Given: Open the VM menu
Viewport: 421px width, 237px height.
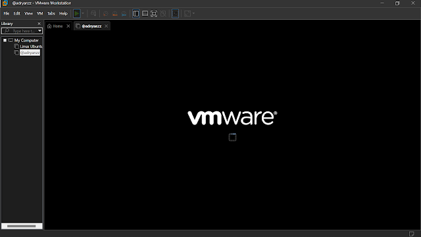Looking at the screenshot, I should pos(40,13).
